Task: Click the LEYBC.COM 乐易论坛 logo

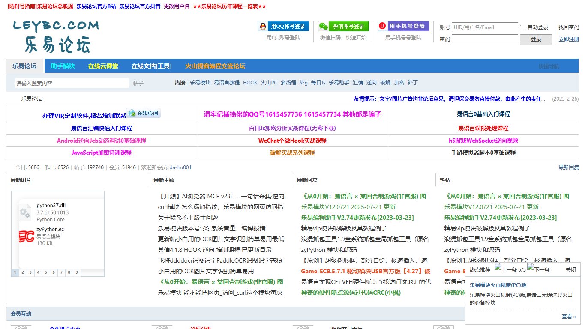Action: [56, 37]
